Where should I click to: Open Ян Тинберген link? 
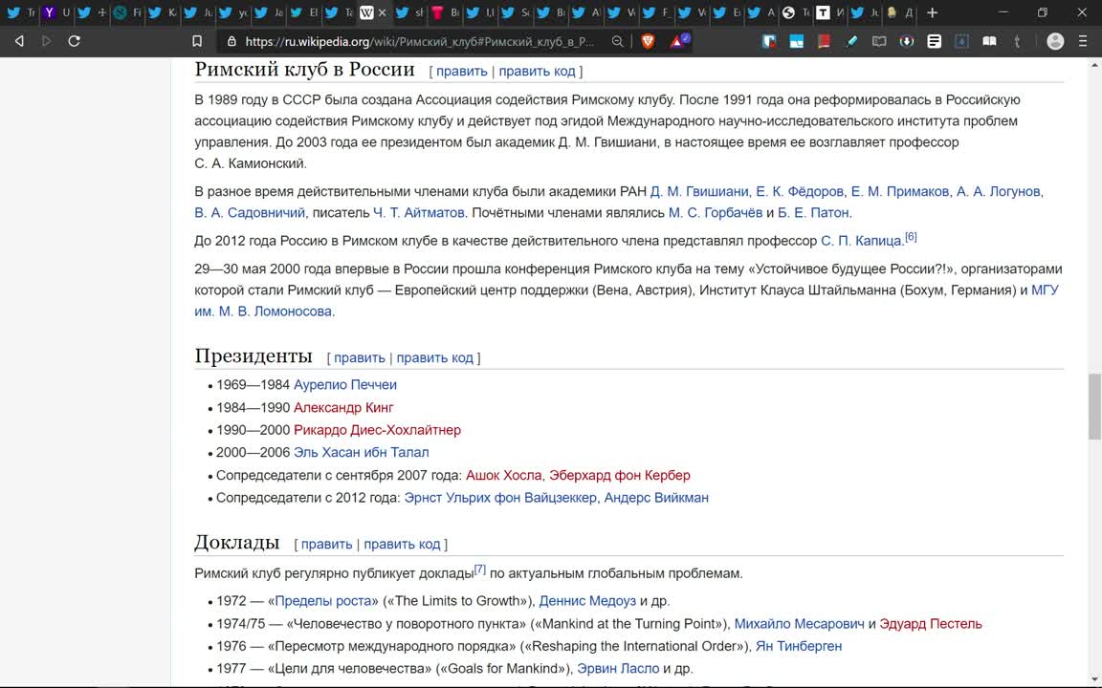click(x=799, y=646)
